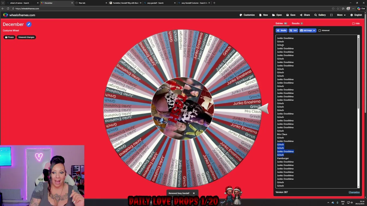
Task: Enter fullscreen mode via expand icon
Action: [331, 15]
